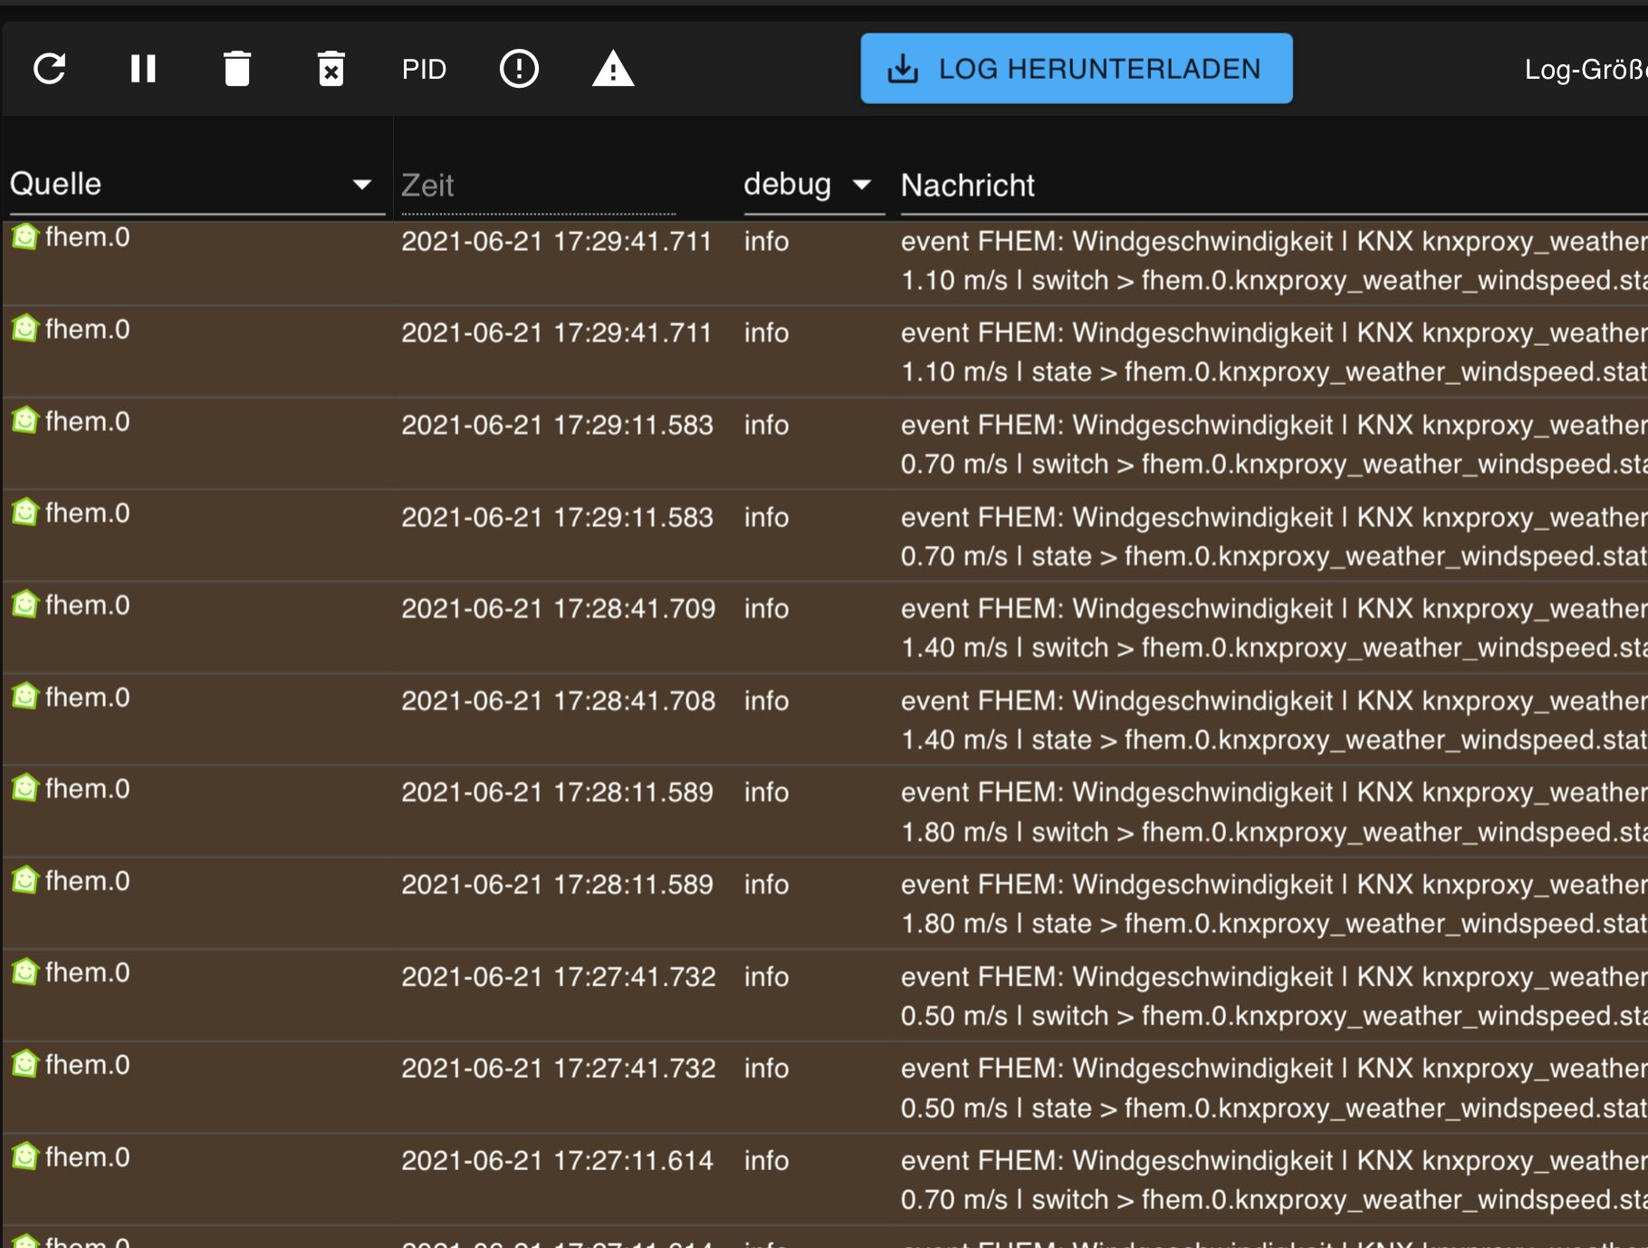The width and height of the screenshot is (1648, 1248).
Task: Click fhem.0 icon in 17:28:41.708 row
Action: pos(25,696)
